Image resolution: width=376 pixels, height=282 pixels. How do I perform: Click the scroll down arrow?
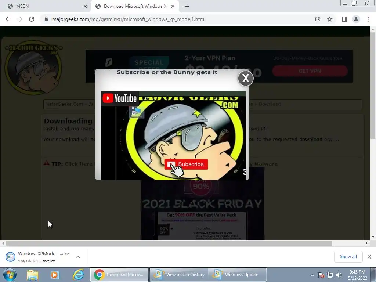[x=373, y=237]
